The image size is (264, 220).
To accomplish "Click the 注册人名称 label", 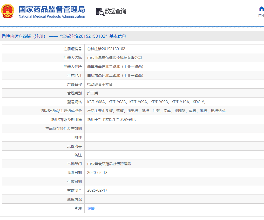I will pos(73,58).
